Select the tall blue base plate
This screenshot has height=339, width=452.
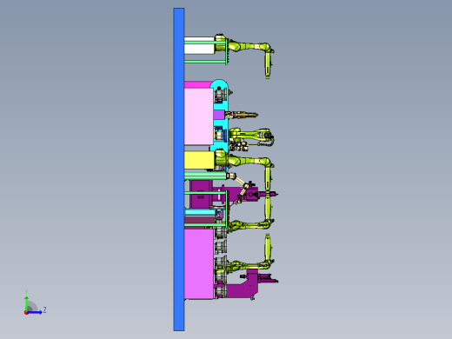[x=179, y=169]
